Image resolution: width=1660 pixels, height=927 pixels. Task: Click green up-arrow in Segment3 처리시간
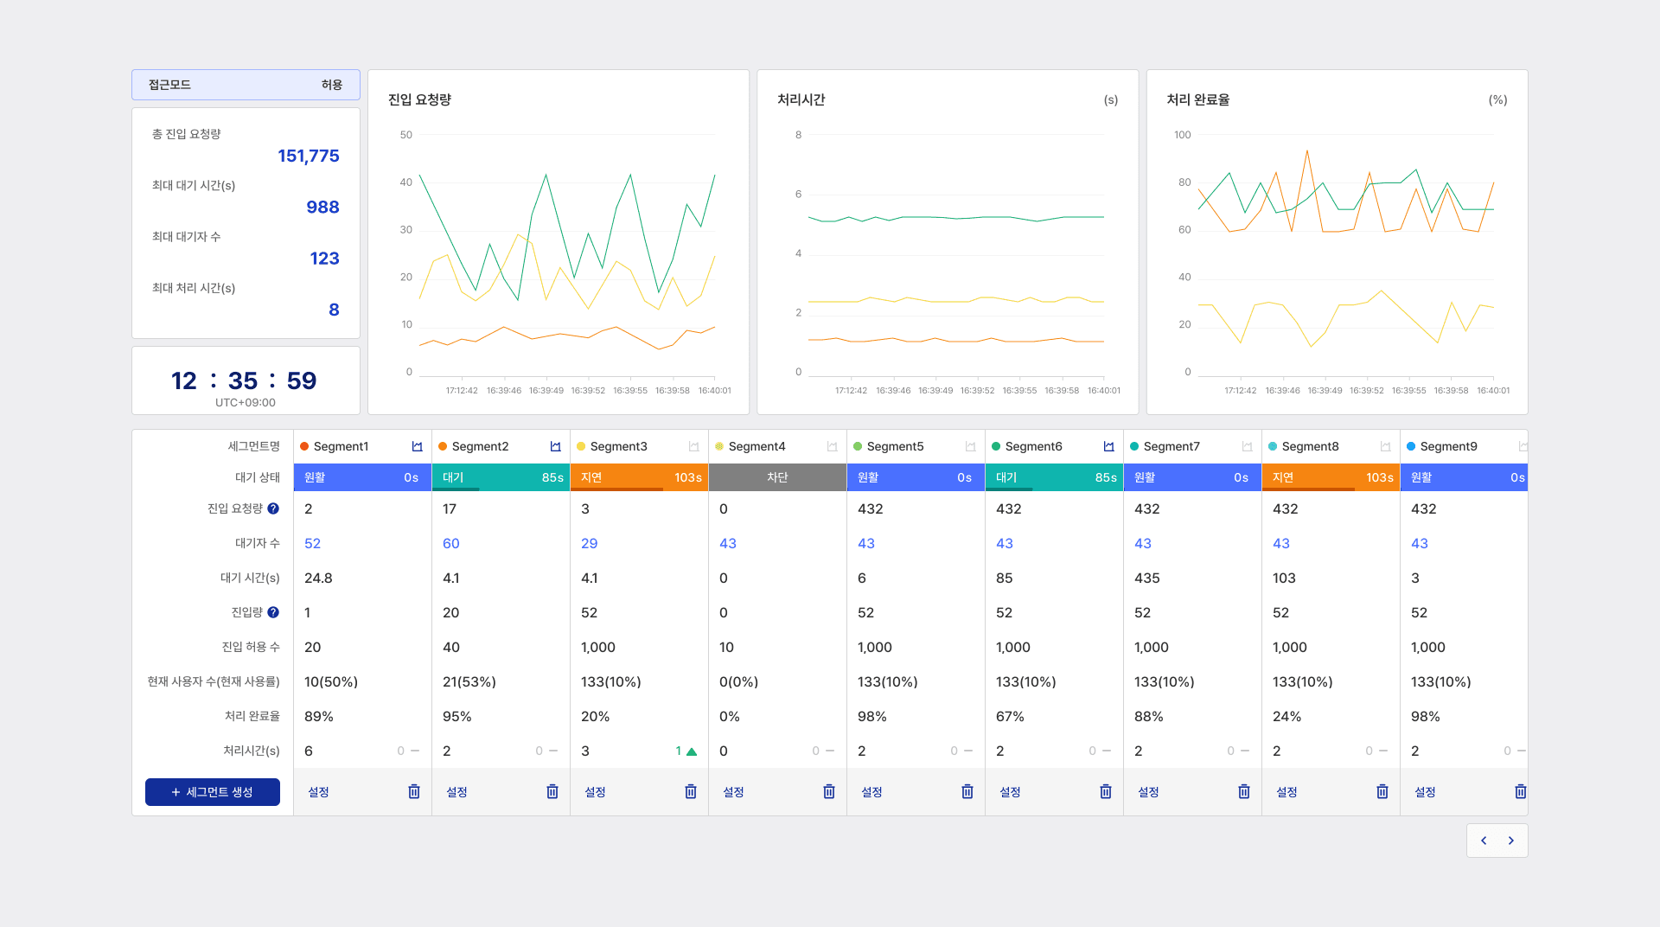(692, 751)
